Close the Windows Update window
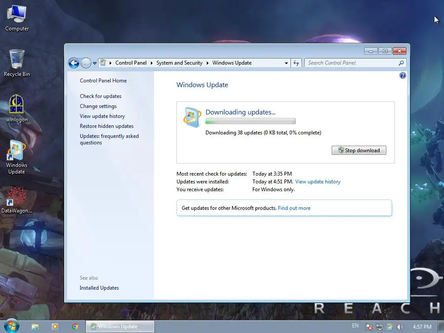The height and width of the screenshot is (333, 444). coord(399,51)
